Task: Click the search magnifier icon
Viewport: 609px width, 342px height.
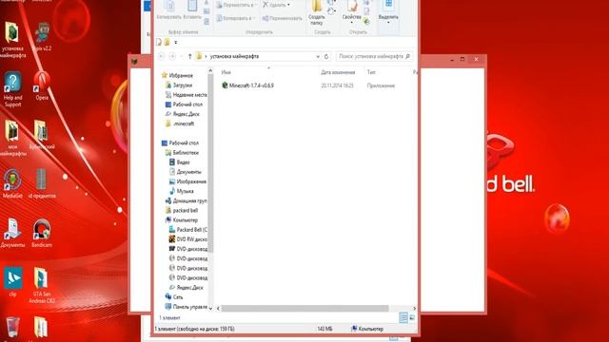Action: 407,56
